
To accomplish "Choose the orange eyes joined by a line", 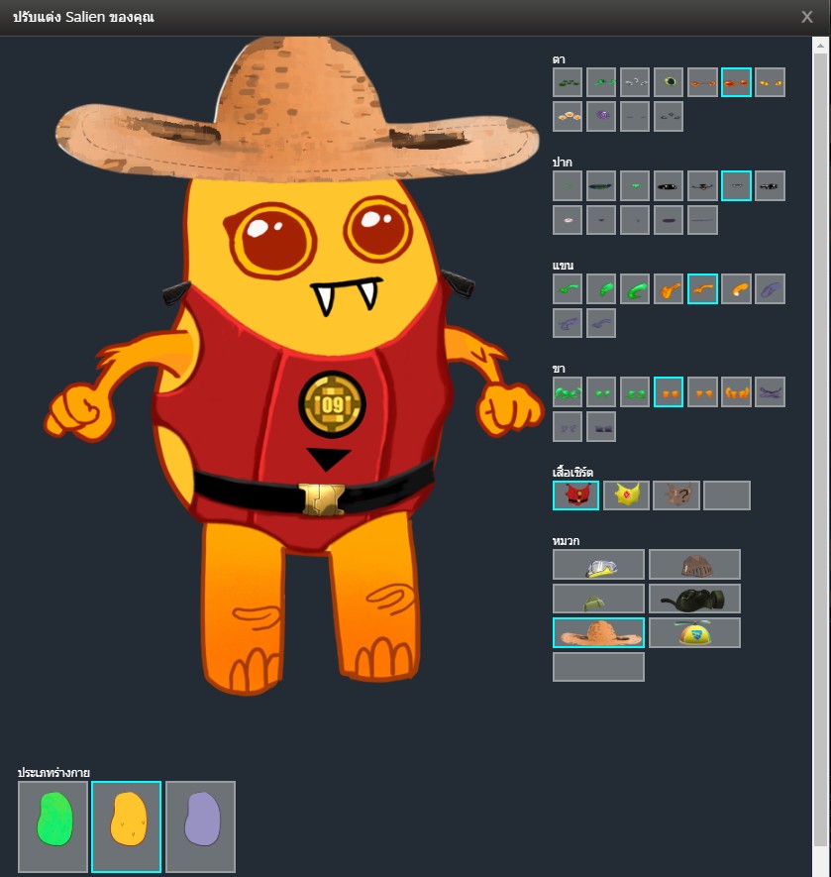I will coord(702,83).
